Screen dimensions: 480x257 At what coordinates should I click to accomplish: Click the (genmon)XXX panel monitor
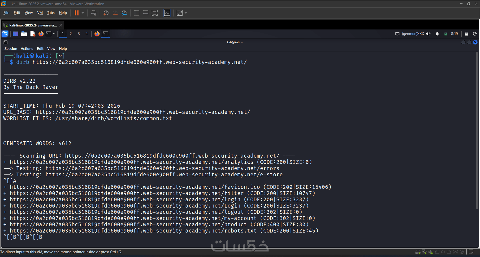click(413, 34)
